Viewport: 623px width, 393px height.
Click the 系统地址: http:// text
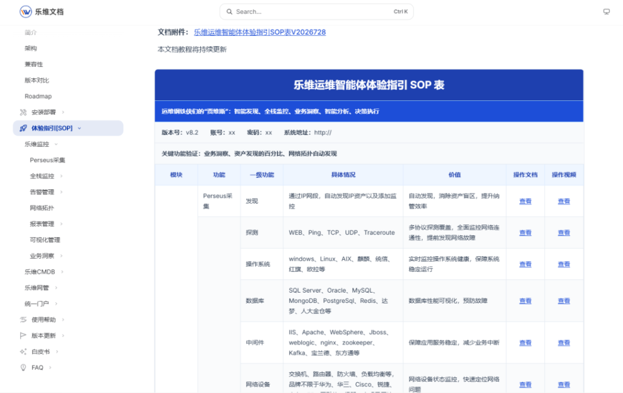tap(307, 133)
